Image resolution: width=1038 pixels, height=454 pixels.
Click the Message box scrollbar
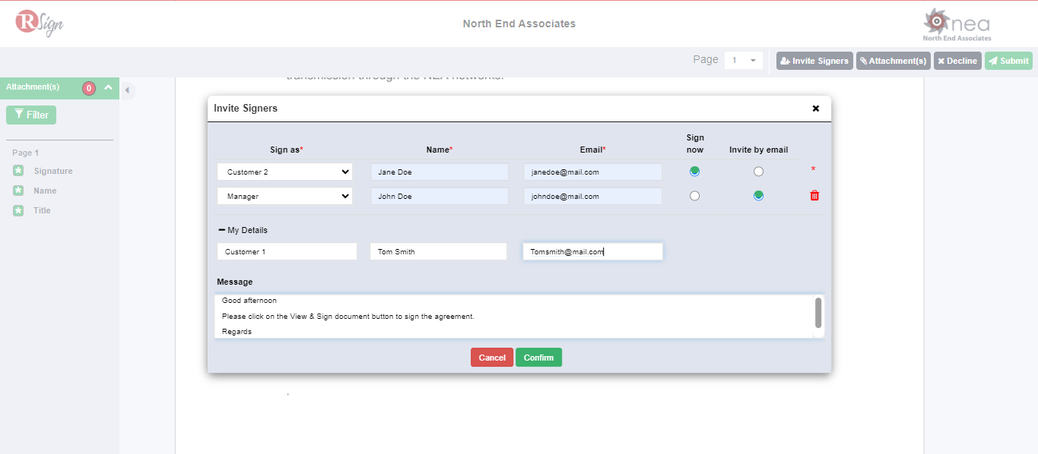tap(818, 313)
